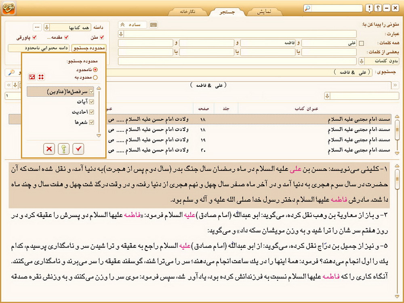Click the search magnifier icon beside the جستجوی field
The image size is (404, 303).
11,72
